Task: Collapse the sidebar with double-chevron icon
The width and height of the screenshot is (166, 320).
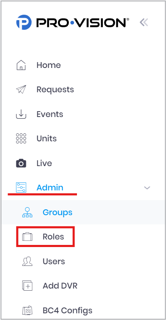Action: click(144, 22)
